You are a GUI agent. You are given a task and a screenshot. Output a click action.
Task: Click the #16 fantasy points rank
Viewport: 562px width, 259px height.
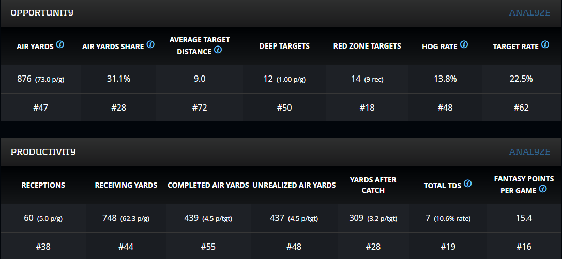524,247
